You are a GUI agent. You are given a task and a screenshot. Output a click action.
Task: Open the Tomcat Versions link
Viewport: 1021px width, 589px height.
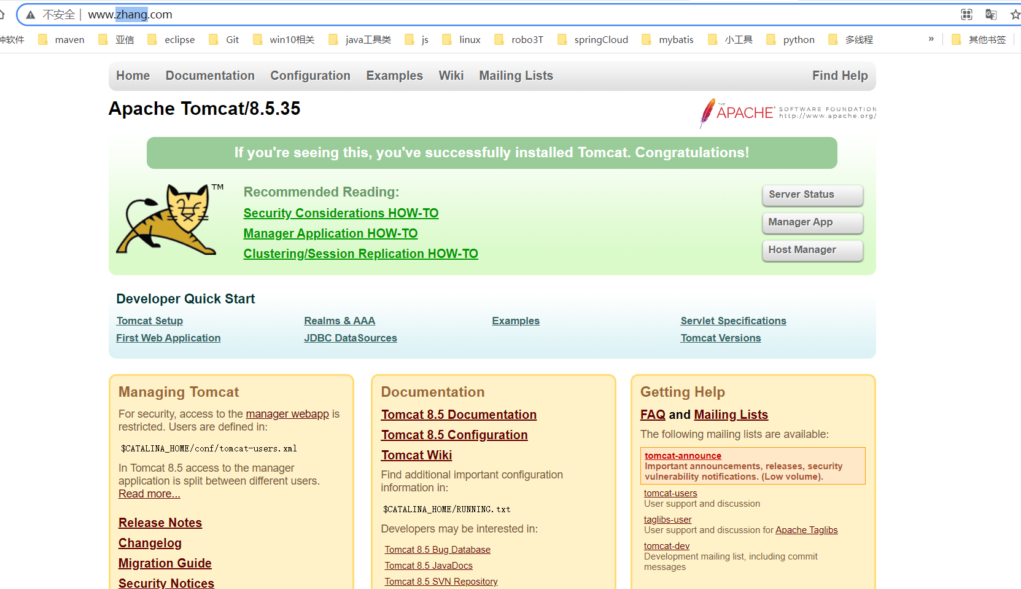721,338
